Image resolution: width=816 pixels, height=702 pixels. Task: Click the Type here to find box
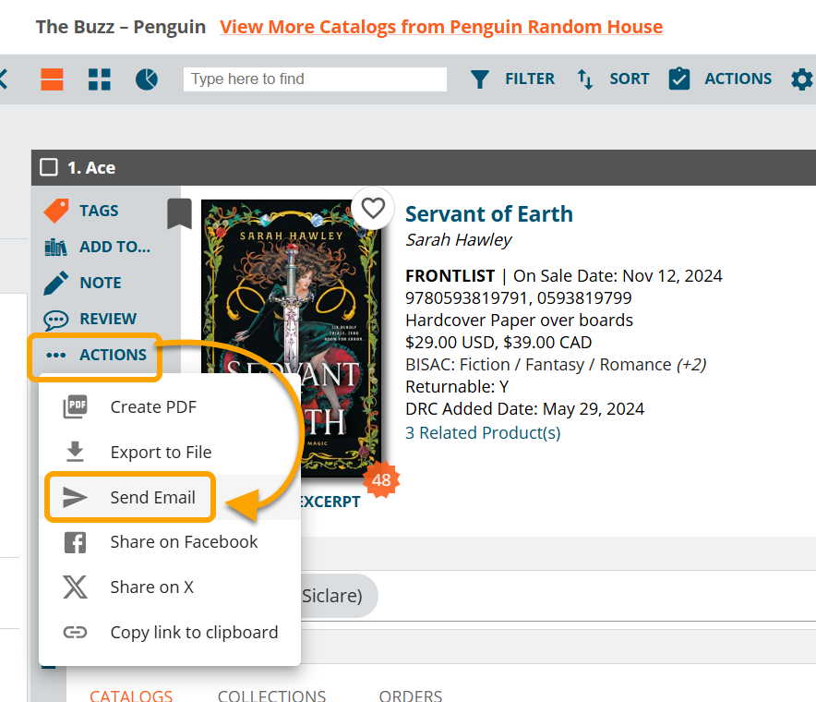click(x=315, y=79)
